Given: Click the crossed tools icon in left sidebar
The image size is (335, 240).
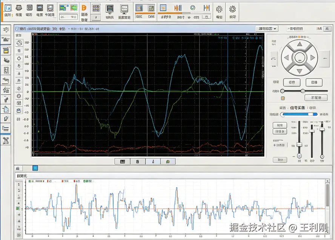Looking at the screenshot, I should (6, 141).
